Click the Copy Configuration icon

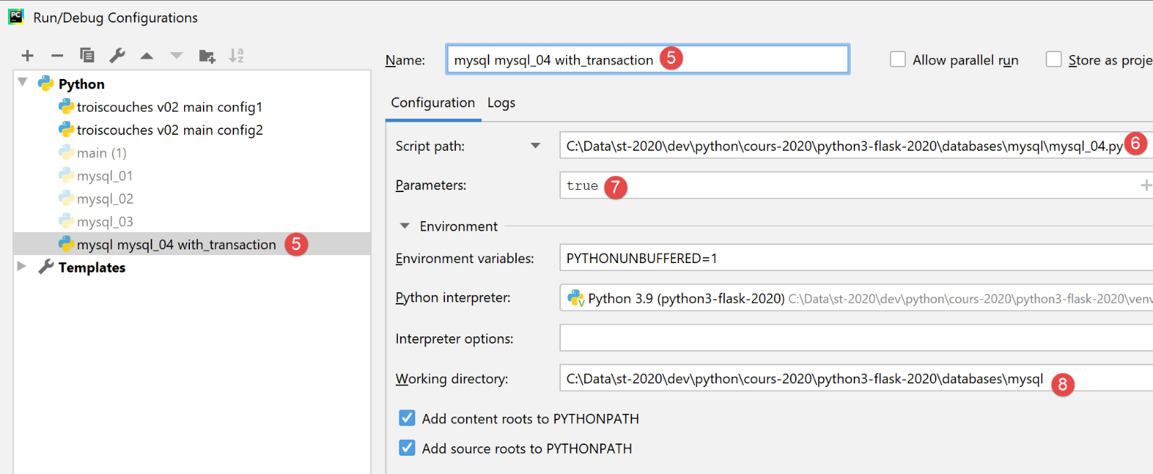pyautogui.click(x=87, y=55)
